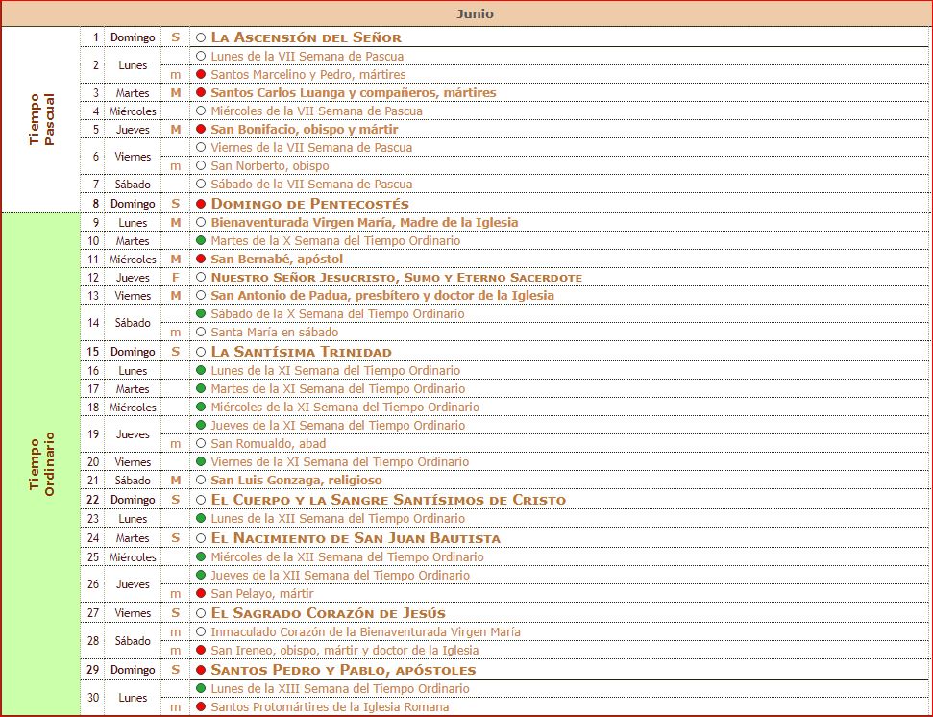Screen dimensions: 933x717
Task: Click white circle beside La Santísima Trinidad
Action: pyautogui.click(x=201, y=352)
